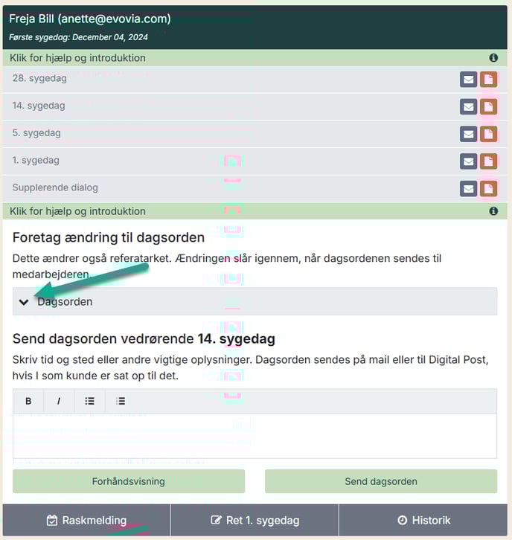Click into the dagsorden message text area
This screenshot has height=540, width=512.
255,436
